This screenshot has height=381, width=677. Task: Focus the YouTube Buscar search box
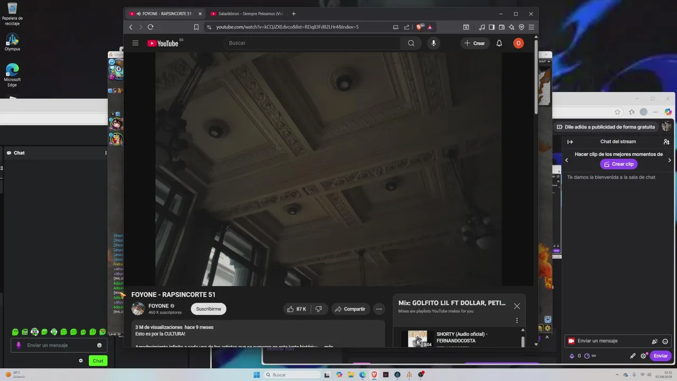(312, 43)
